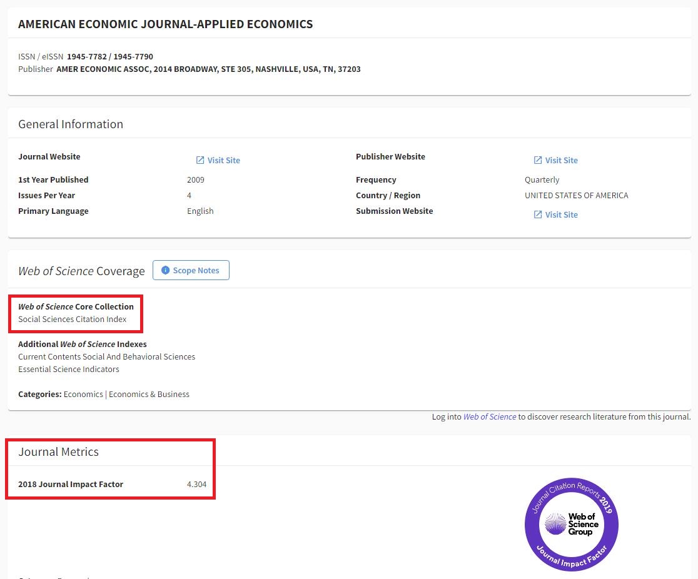Click the external-link icon beside Publisher Website
The width and height of the screenshot is (698, 579).
click(538, 161)
